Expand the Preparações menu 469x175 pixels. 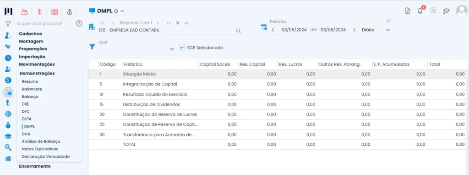(x=33, y=49)
